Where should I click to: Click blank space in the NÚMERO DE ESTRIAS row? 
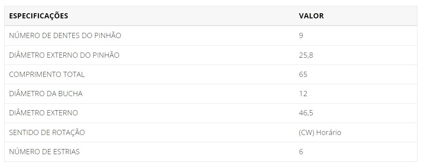pyautogui.click(x=189, y=152)
